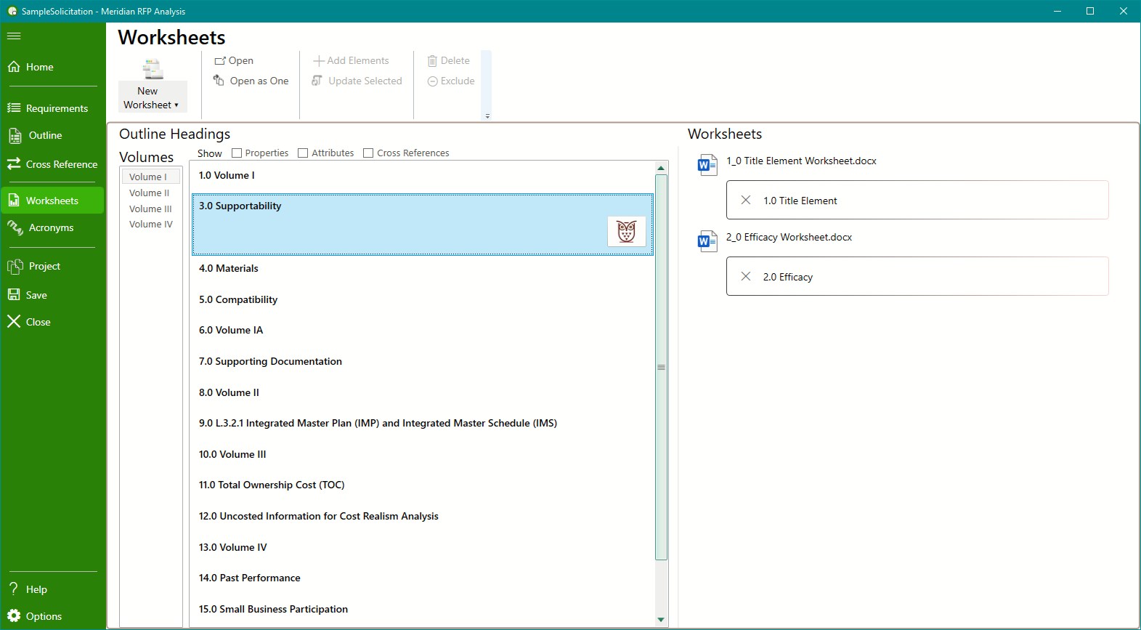Remove 1.0 Title Element with X icon
This screenshot has height=630, width=1141.
click(746, 200)
